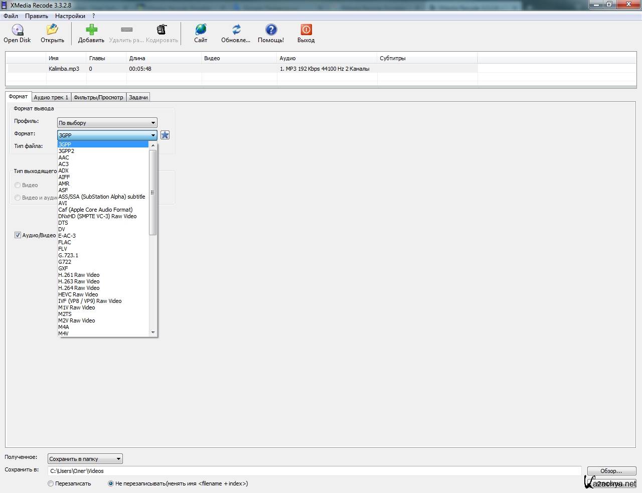Click the save path input field
Viewport: 642px width, 493px height.
coord(314,471)
